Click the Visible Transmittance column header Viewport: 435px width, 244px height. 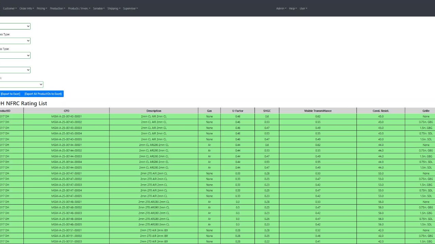[x=318, y=111]
